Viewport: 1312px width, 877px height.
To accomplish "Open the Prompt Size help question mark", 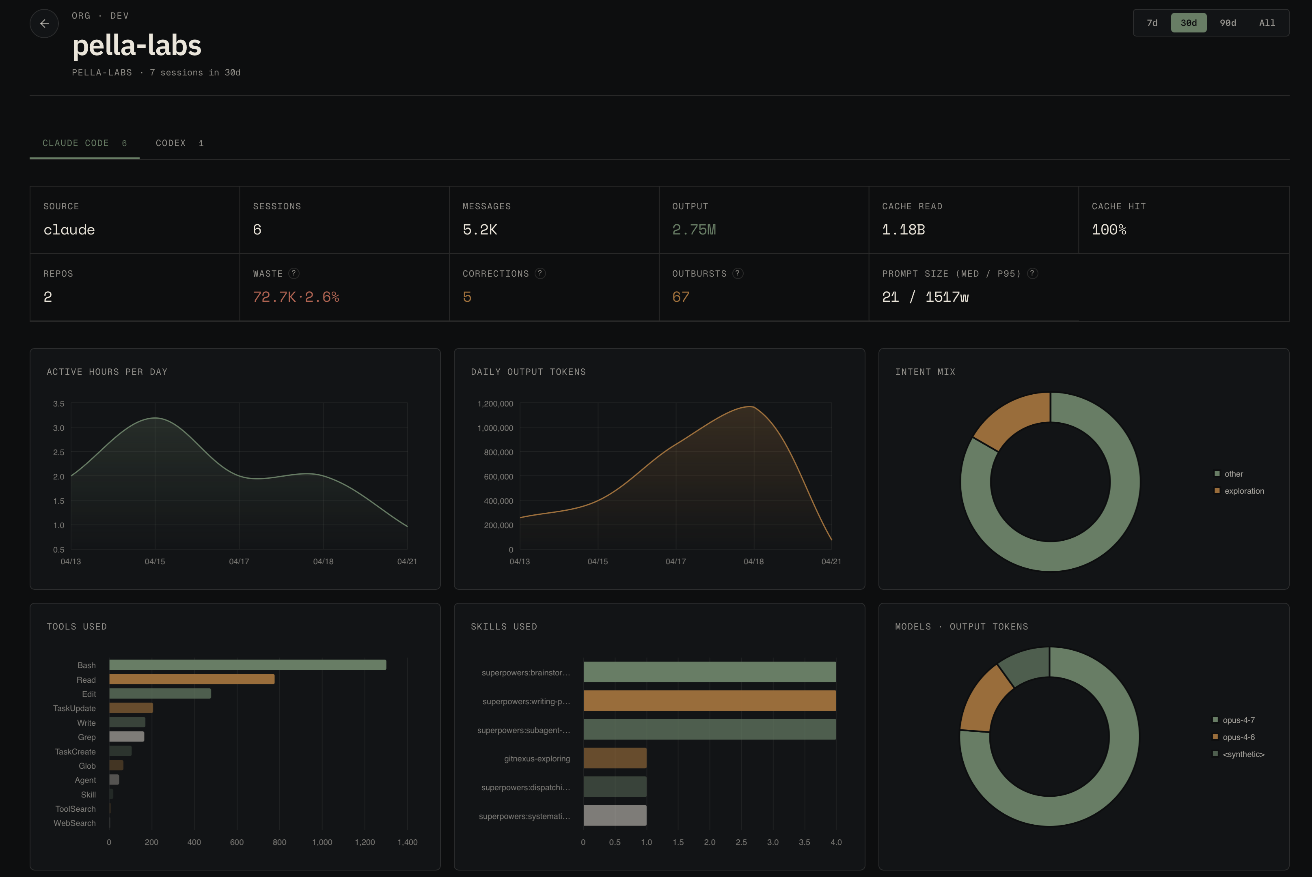I will [1033, 273].
